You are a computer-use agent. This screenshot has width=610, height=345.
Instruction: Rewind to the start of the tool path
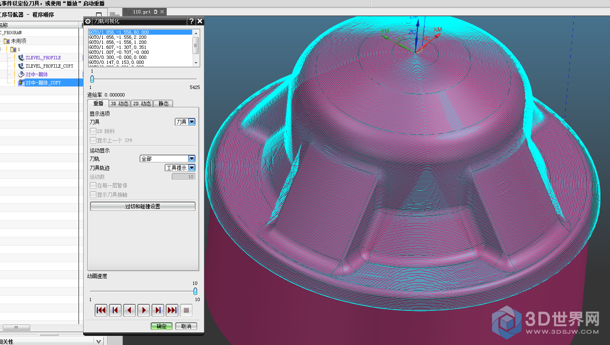point(101,310)
